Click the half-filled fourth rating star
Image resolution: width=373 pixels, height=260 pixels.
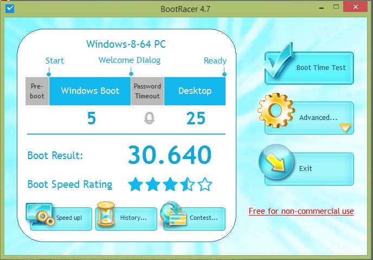[188, 185]
